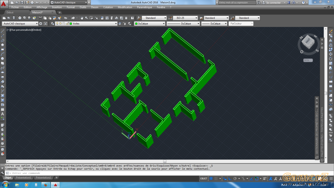Toggle 2D object snap in the status bar

click(x=257, y=179)
